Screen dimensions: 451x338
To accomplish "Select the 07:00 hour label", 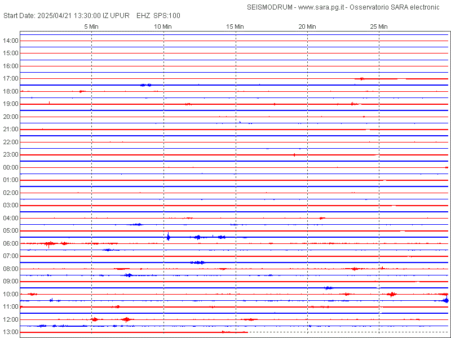I will tap(11, 256).
